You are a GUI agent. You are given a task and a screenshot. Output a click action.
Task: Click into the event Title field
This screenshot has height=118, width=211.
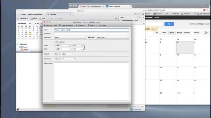[92, 30]
